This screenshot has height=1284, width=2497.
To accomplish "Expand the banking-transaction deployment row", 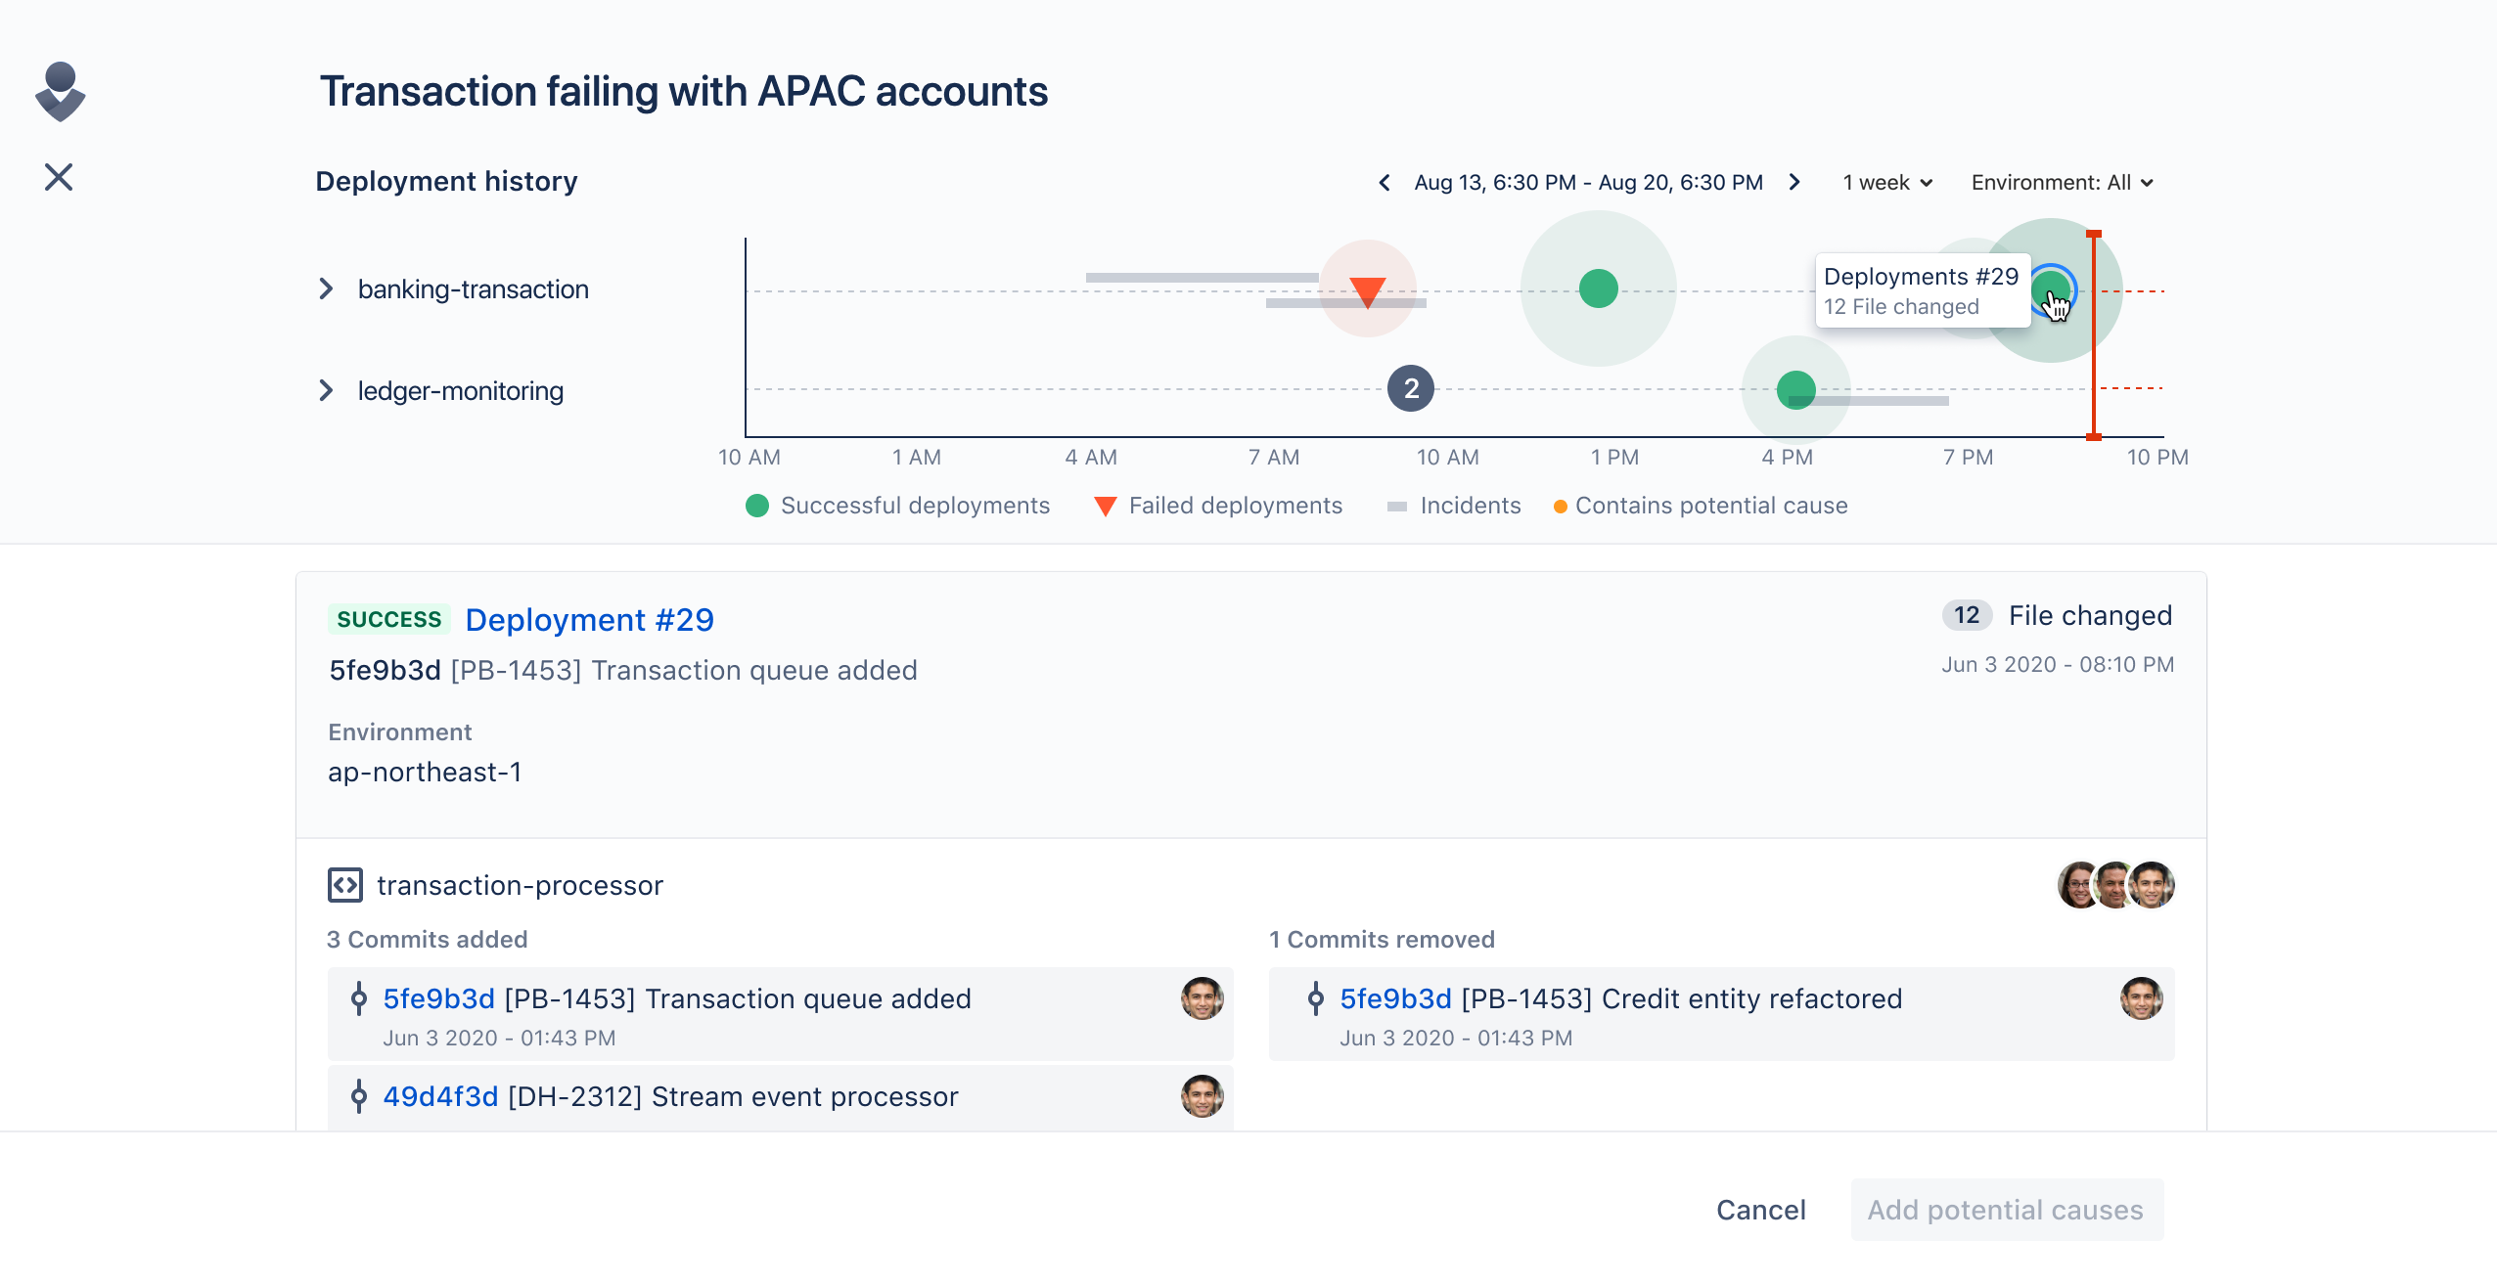I will click(326, 288).
